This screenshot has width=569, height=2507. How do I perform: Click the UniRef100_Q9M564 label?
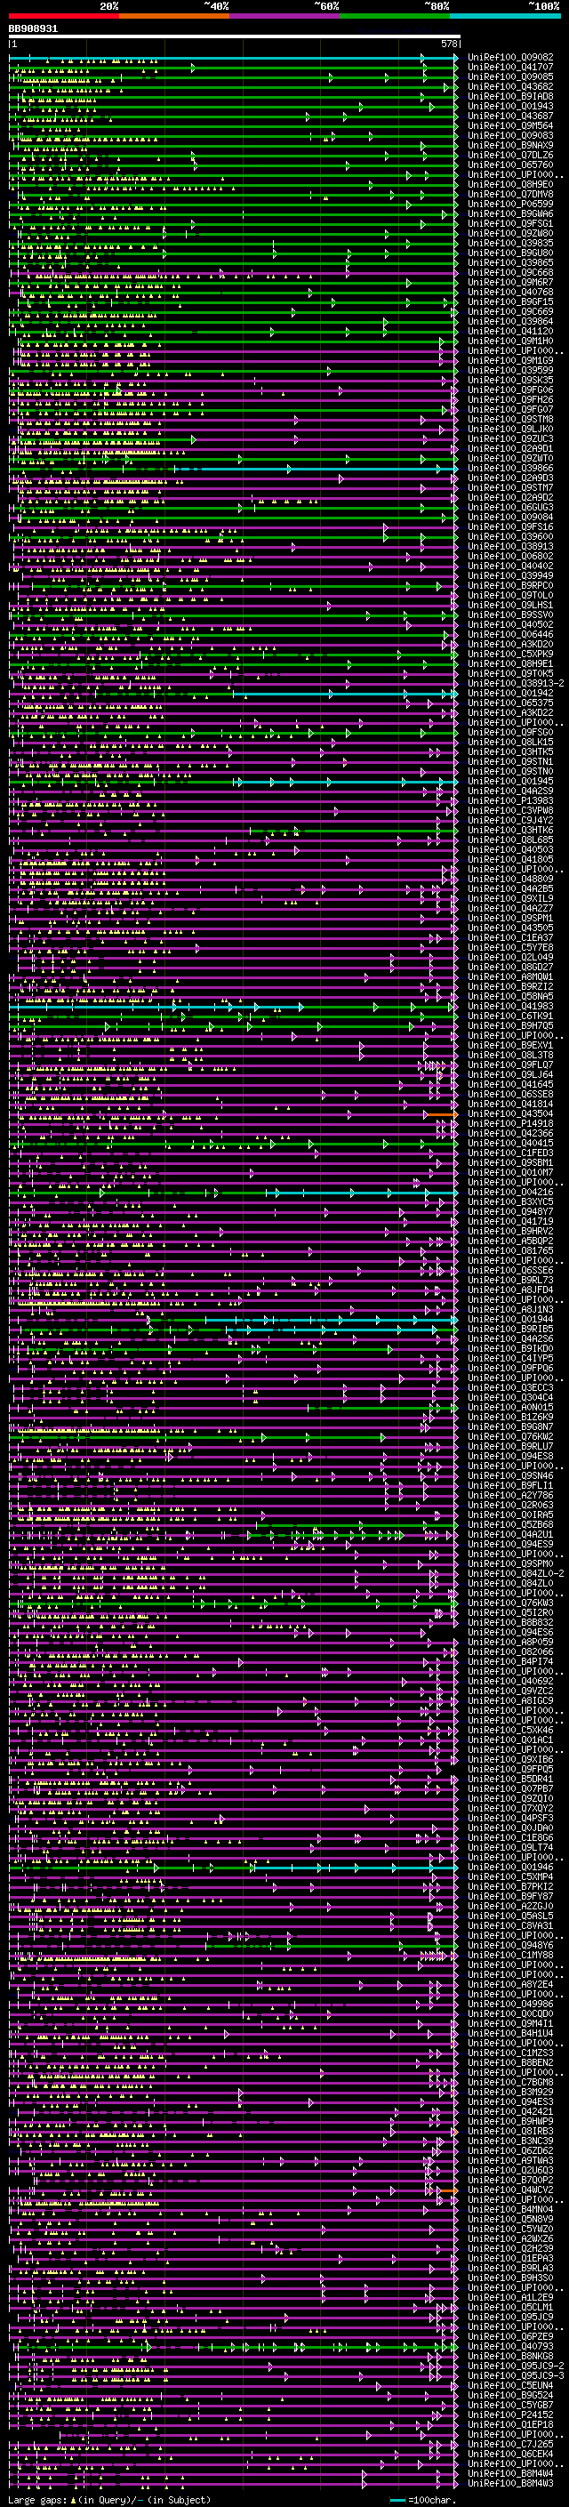(x=510, y=125)
